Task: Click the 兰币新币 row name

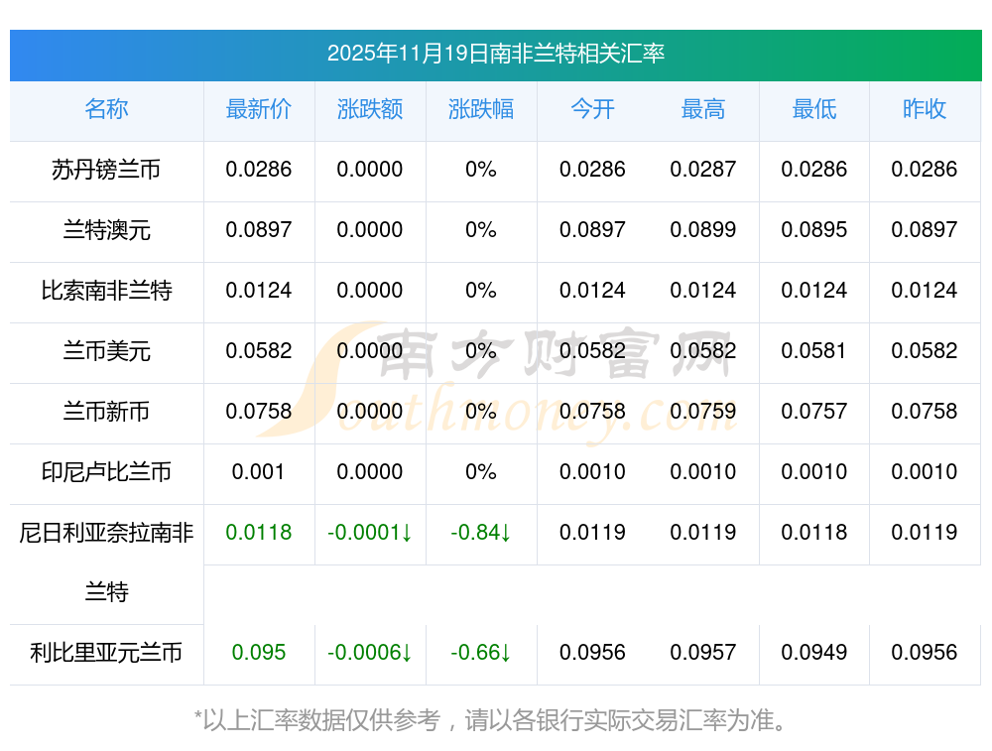Action: click(106, 412)
